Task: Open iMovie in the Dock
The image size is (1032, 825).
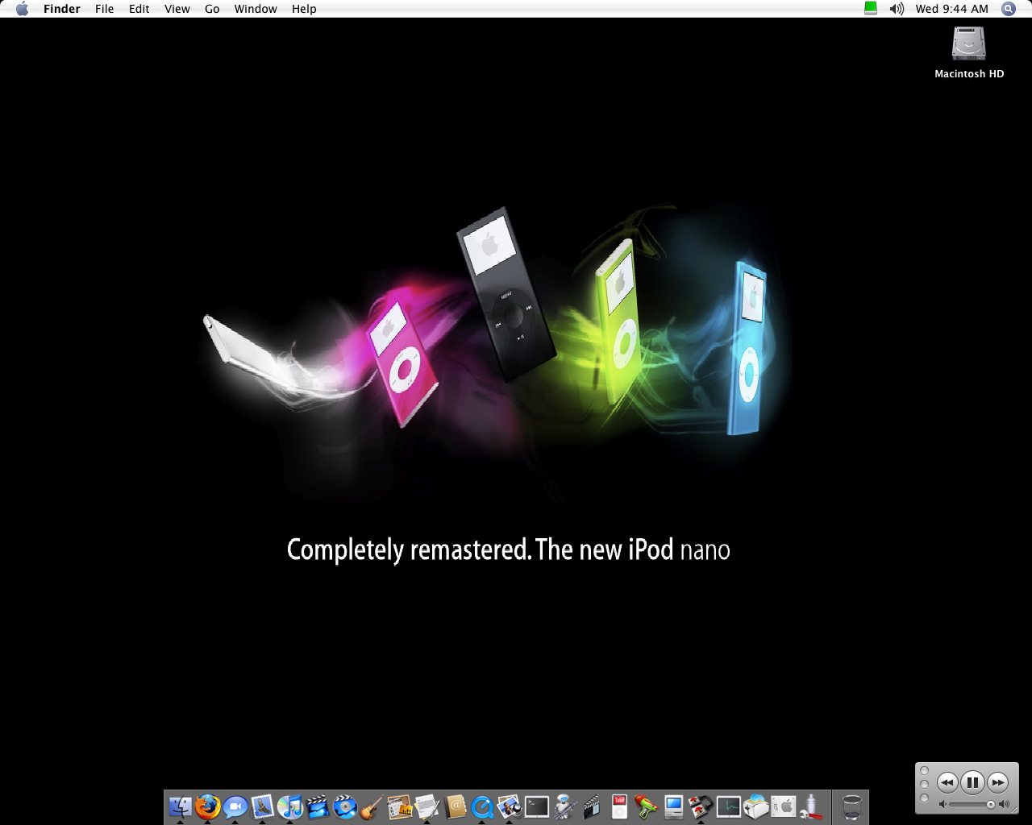Action: point(318,806)
